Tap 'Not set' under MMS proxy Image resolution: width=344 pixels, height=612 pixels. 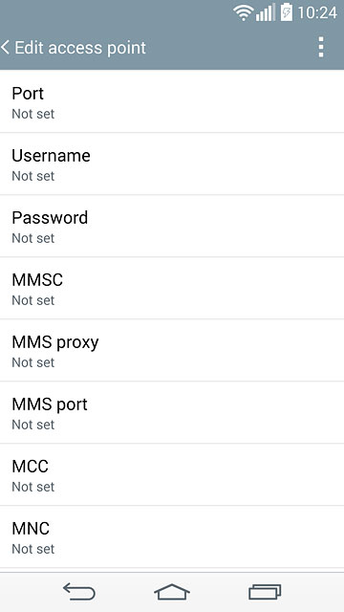pos(33,362)
